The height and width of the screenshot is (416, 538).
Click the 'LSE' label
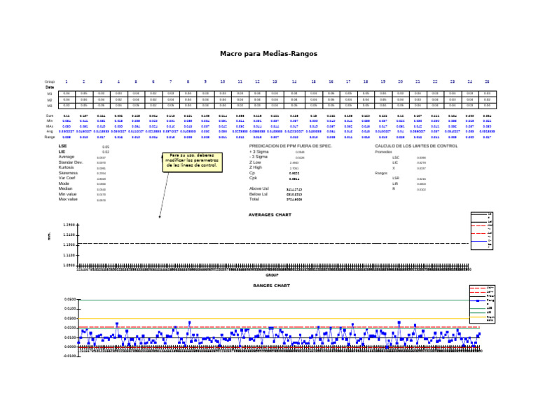[62, 146]
